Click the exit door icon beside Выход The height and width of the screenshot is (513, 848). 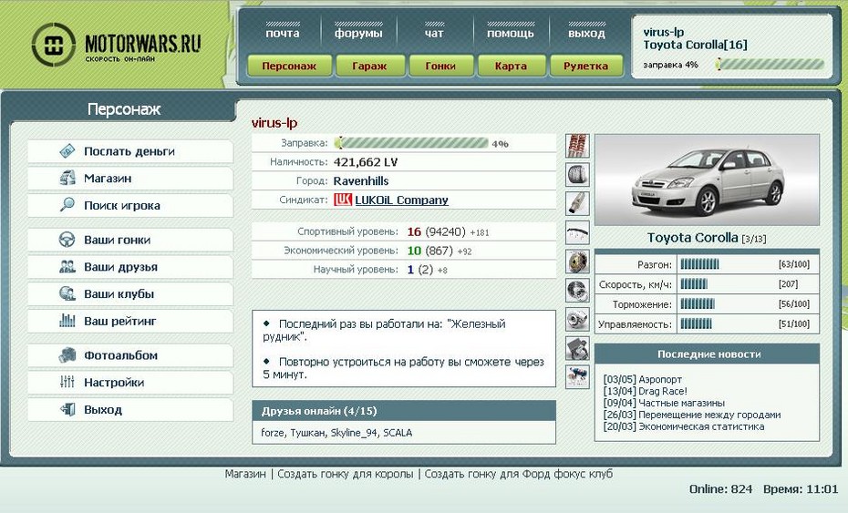point(67,409)
